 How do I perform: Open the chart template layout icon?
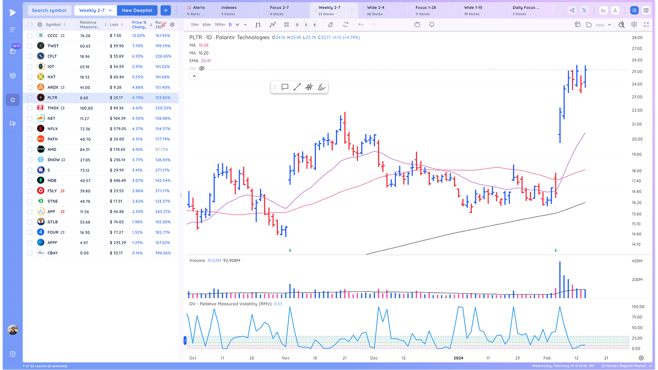[x=578, y=24]
